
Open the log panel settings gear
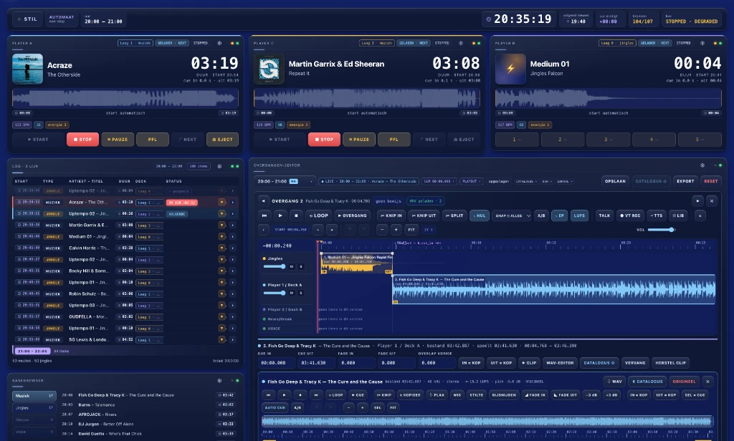tap(219, 166)
